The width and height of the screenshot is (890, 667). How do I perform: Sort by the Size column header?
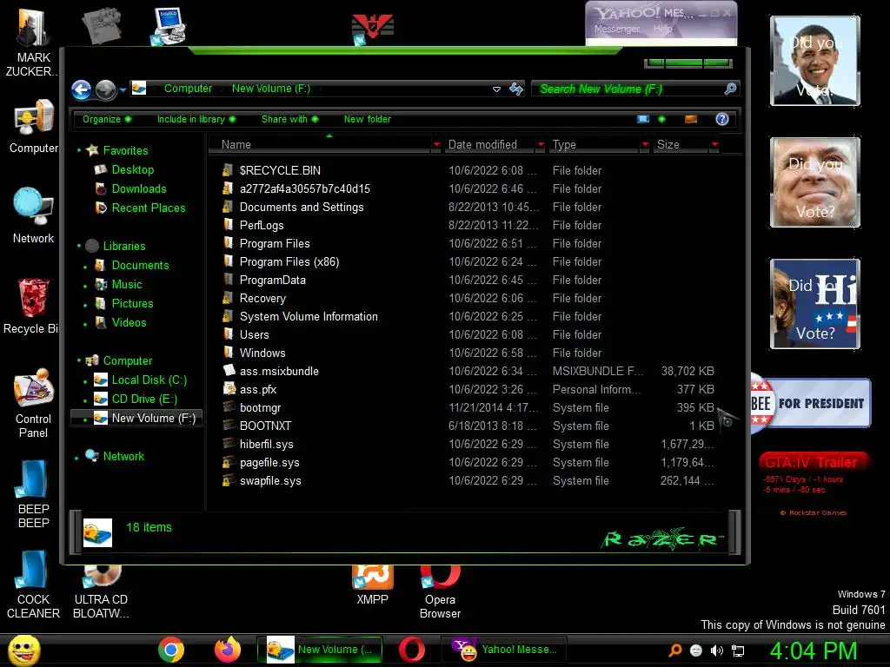(x=681, y=145)
